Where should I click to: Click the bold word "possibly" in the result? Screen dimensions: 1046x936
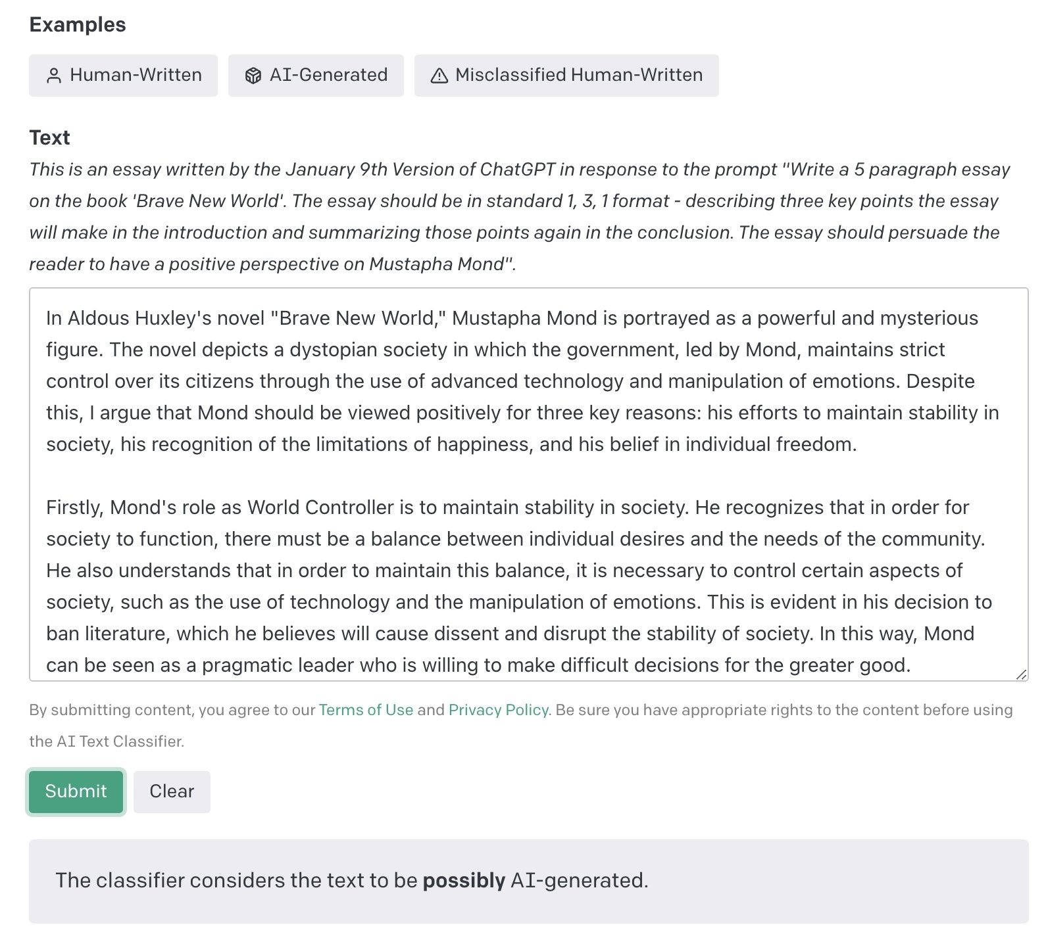point(464,881)
